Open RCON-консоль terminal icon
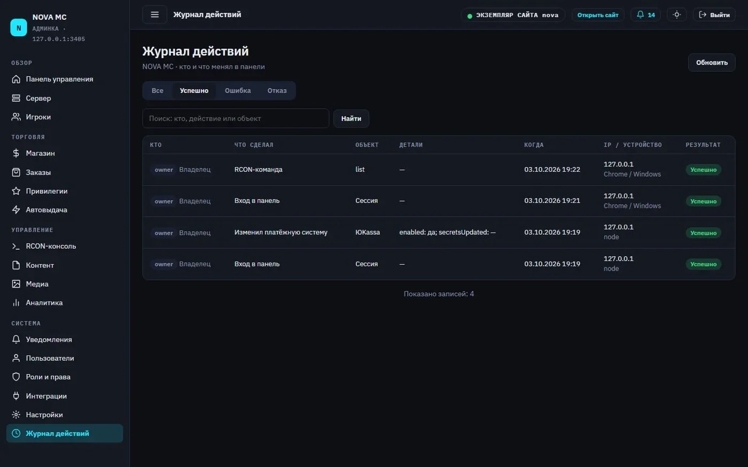The image size is (748, 467). [16, 246]
